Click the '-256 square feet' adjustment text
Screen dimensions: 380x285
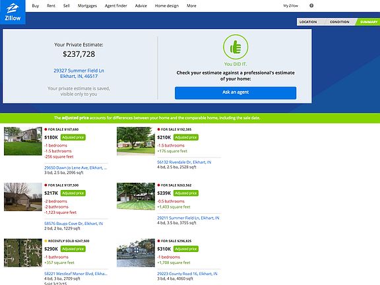pyautogui.click(x=59, y=156)
